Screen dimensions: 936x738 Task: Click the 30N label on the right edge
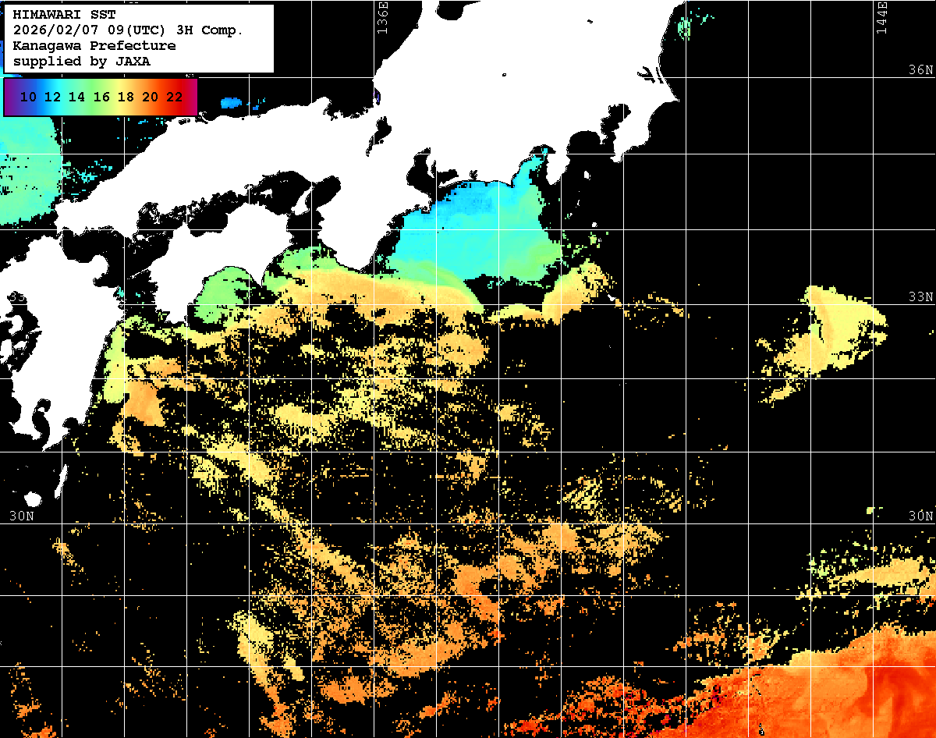point(920,516)
